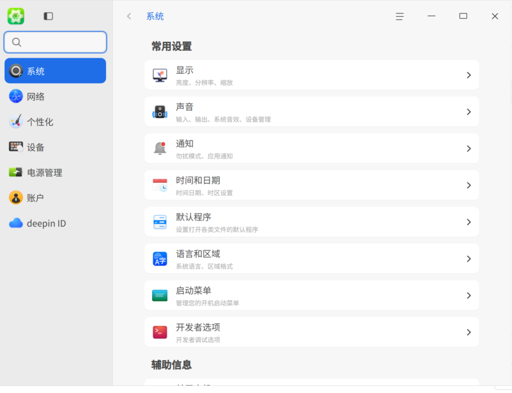Click the 通知 bell icon
Viewport: 512px width, 393px height.
tap(160, 148)
